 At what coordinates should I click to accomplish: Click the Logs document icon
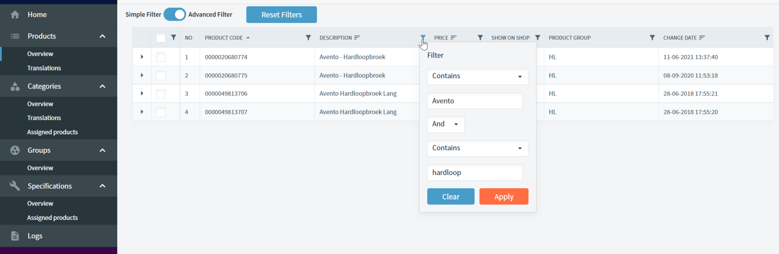click(15, 236)
